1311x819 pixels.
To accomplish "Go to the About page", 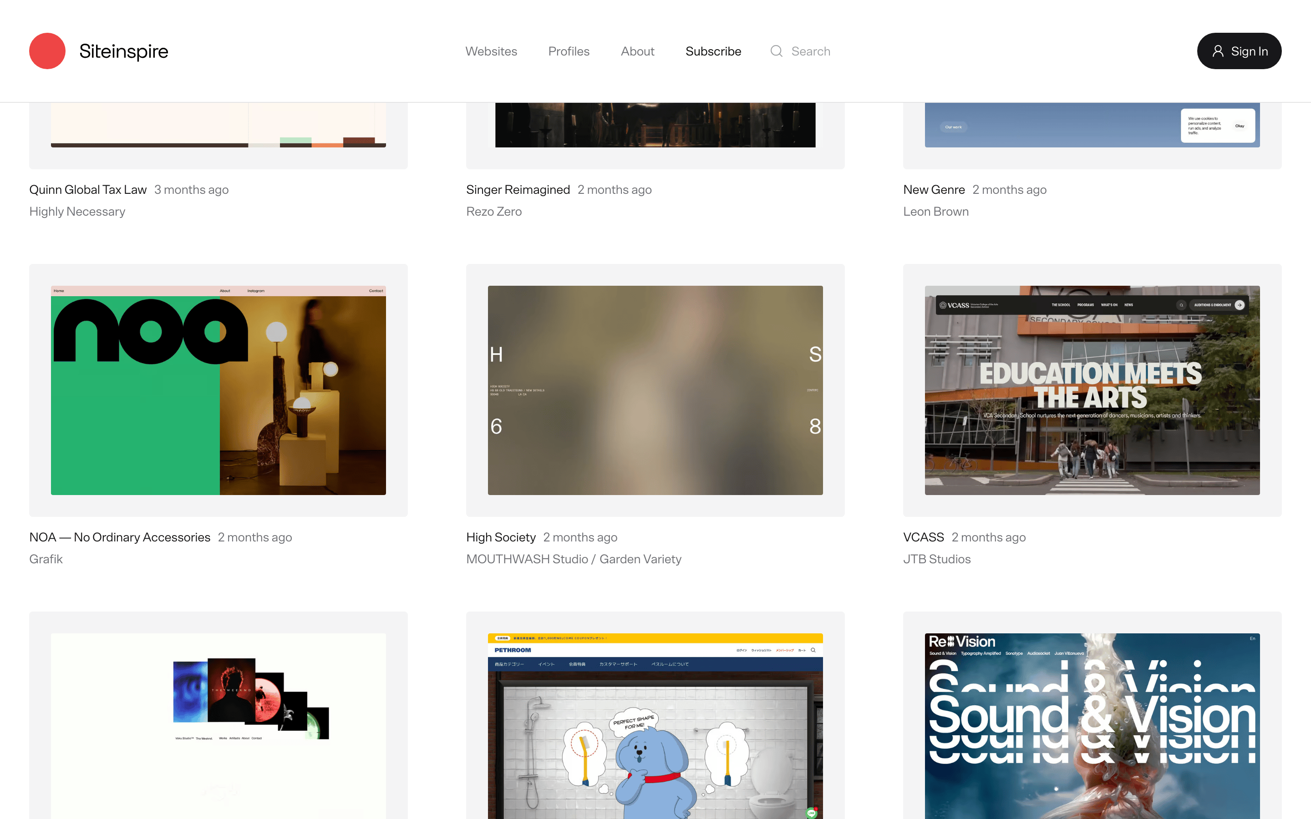I will pyautogui.click(x=638, y=51).
